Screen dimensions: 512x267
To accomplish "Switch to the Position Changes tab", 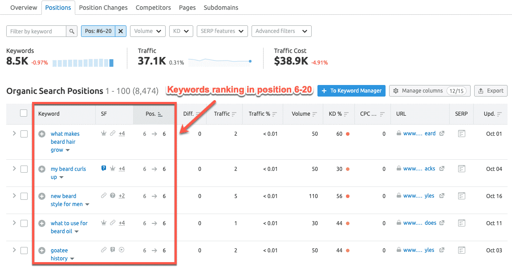I will click(103, 8).
